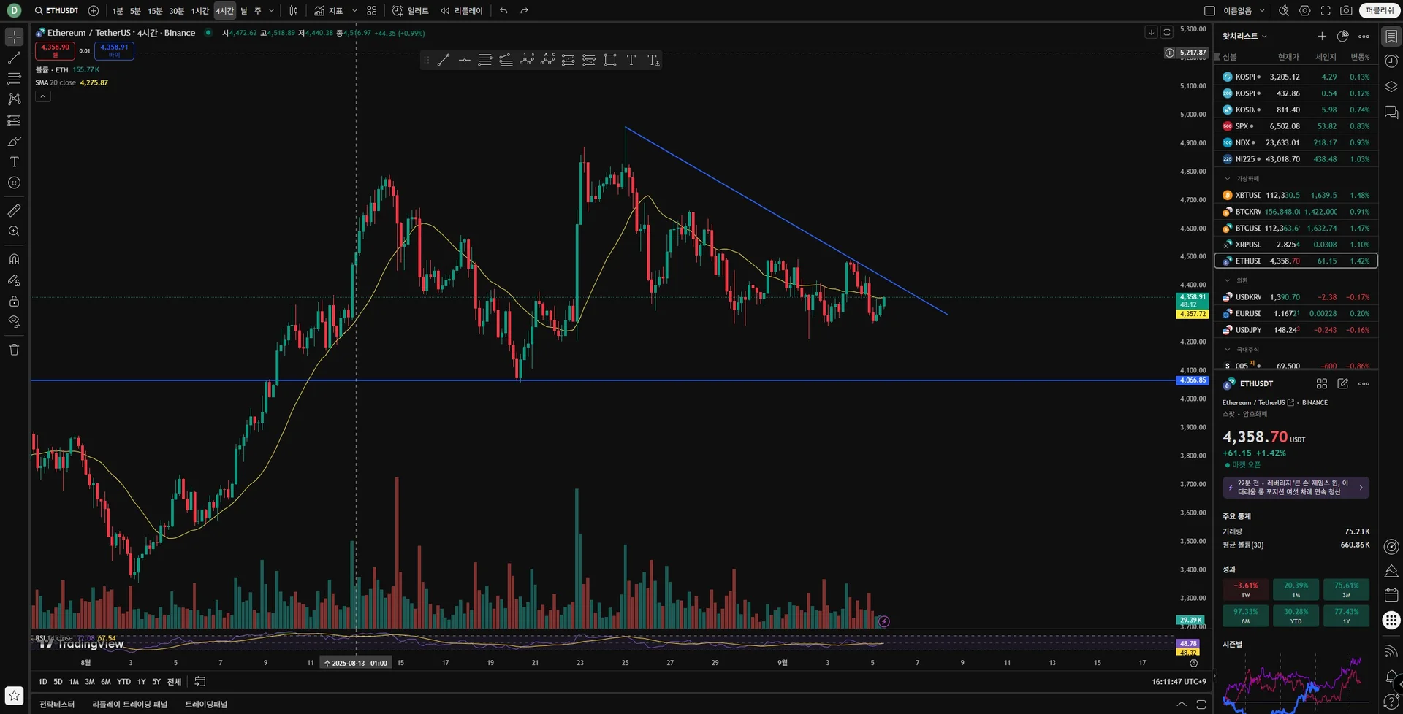Click the compare/add symbol plus button
The height and width of the screenshot is (714, 1403).
coord(94,11)
